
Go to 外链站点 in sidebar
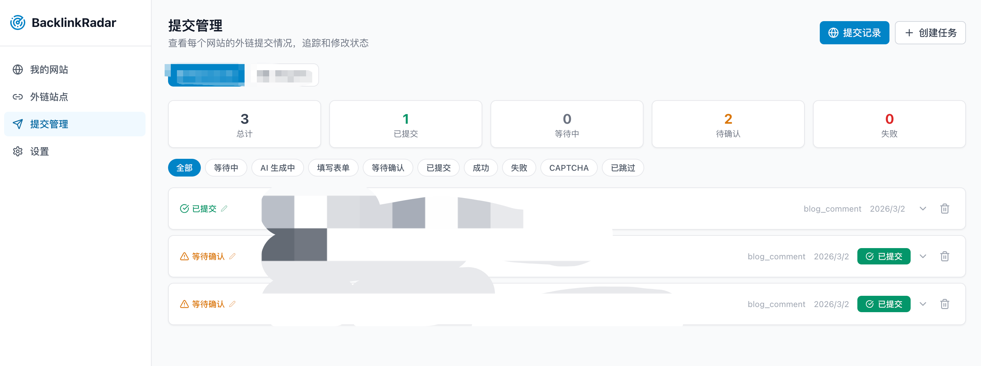49,97
